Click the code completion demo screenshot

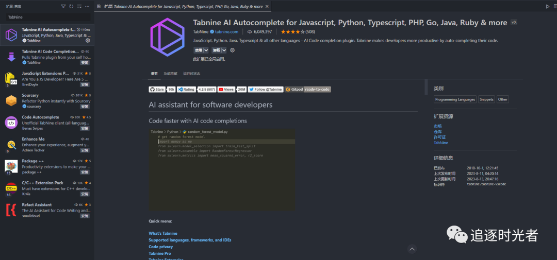pos(222,170)
